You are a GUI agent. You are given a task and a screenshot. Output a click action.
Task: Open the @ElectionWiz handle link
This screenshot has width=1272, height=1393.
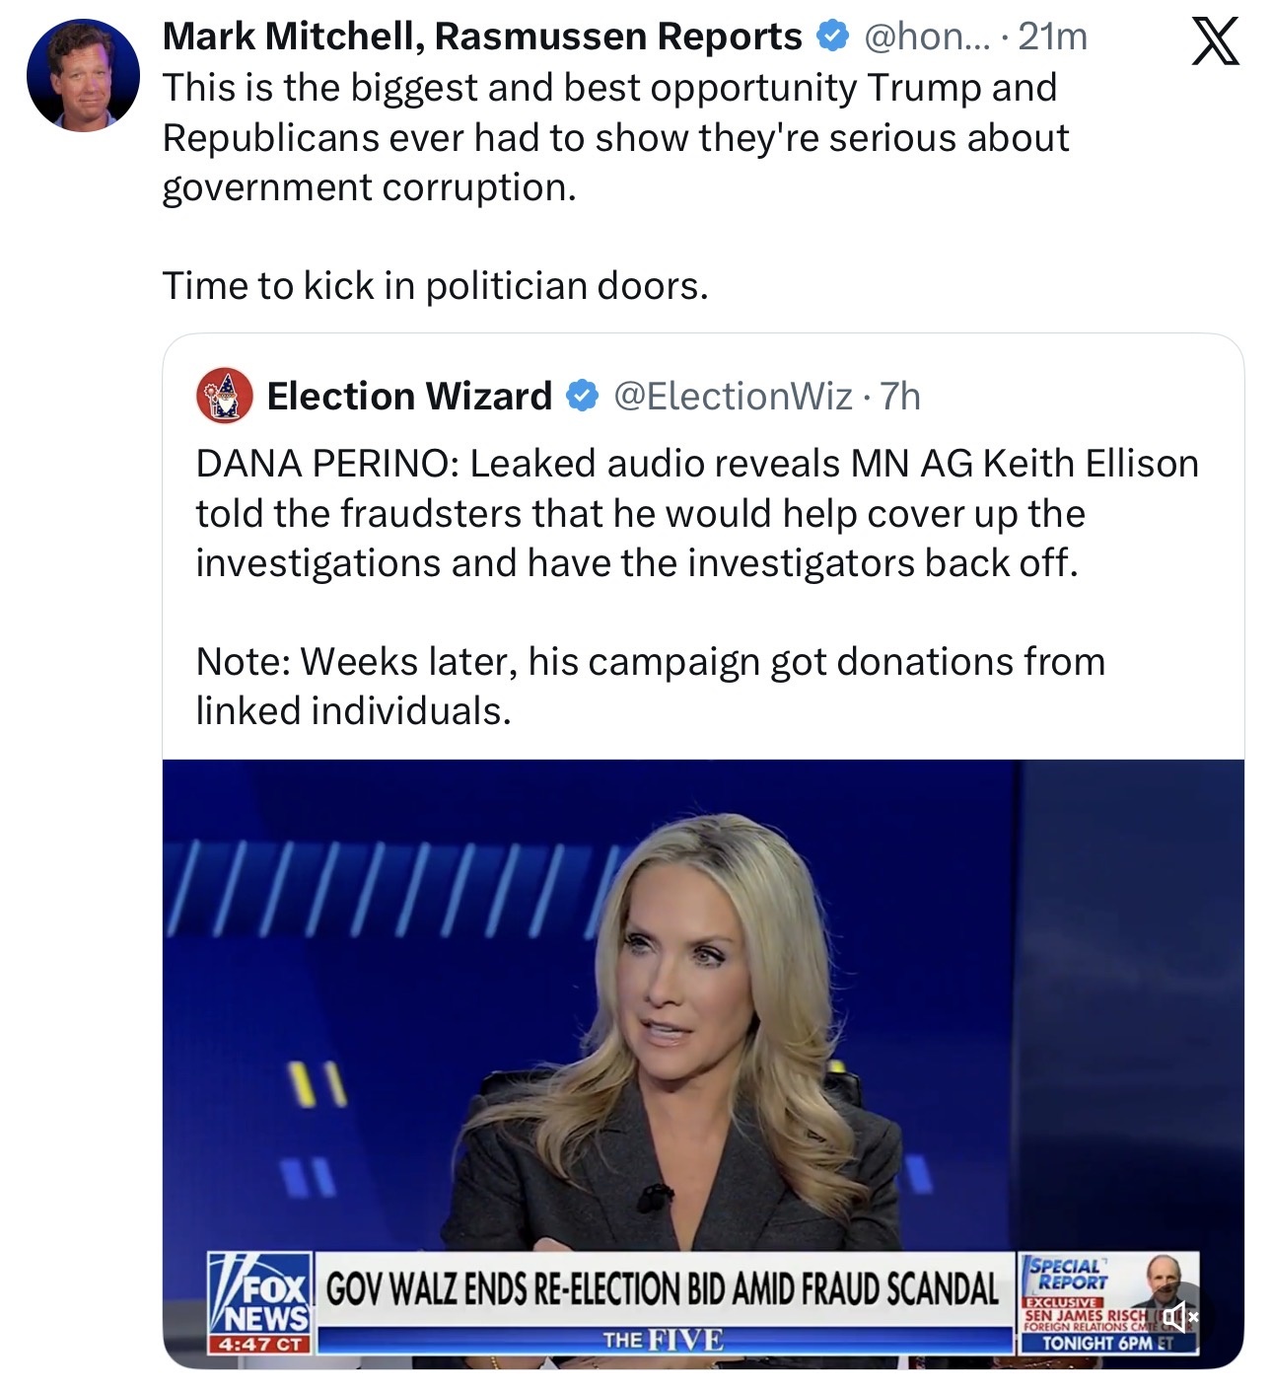pos(733,396)
